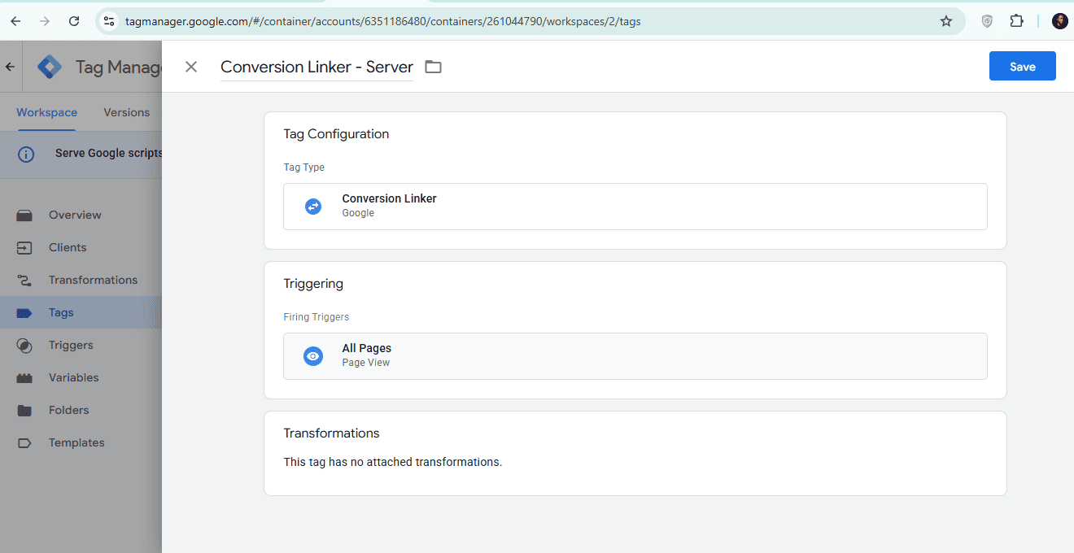The width and height of the screenshot is (1074, 553).
Task: Click the Tag Configuration heading
Action: coord(336,134)
